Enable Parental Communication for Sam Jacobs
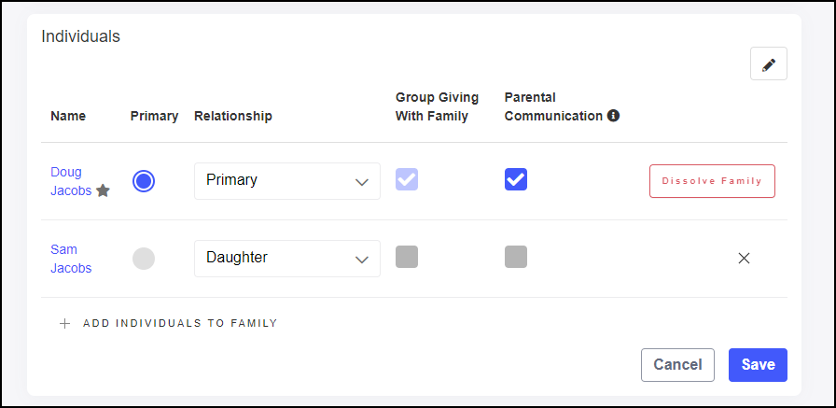The width and height of the screenshot is (836, 408). [516, 257]
